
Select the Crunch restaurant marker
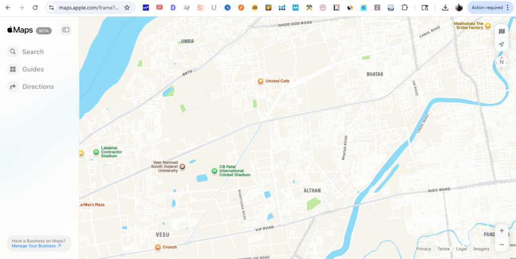158,247
